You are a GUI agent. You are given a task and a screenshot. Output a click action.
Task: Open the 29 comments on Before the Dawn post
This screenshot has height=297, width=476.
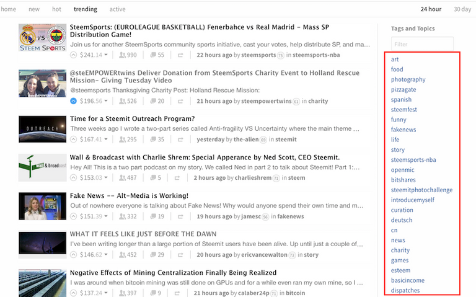tap(157, 254)
